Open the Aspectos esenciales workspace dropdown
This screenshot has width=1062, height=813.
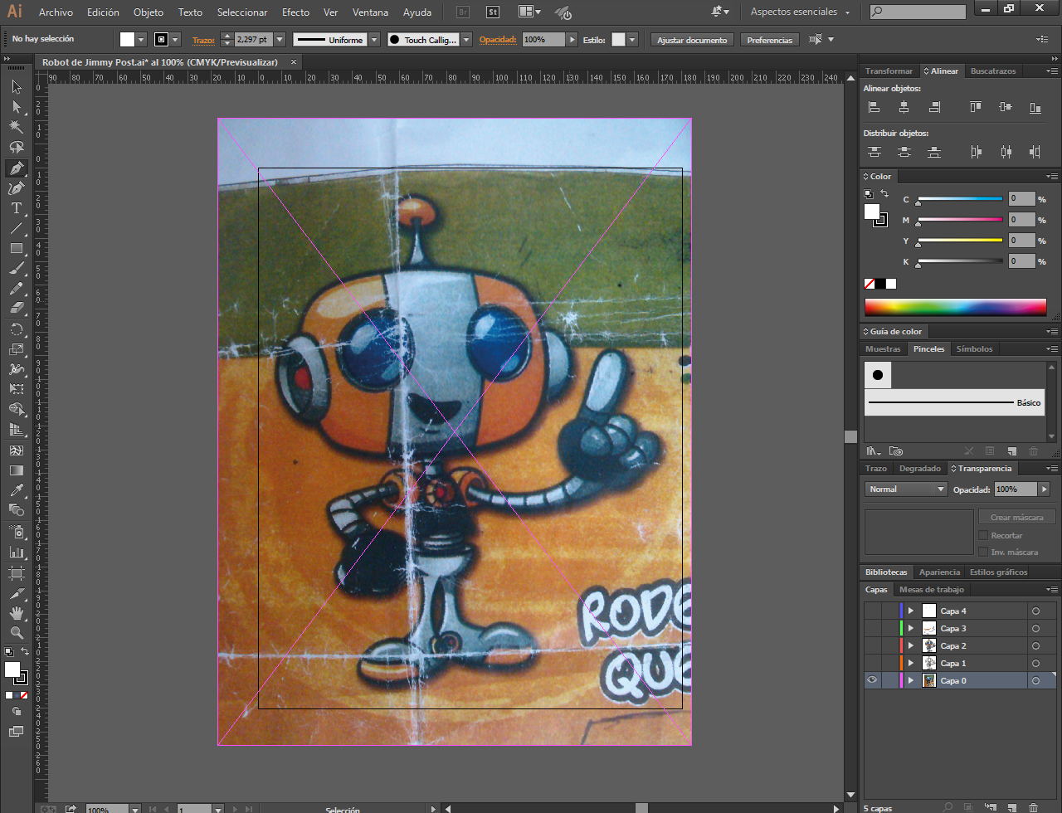801,12
